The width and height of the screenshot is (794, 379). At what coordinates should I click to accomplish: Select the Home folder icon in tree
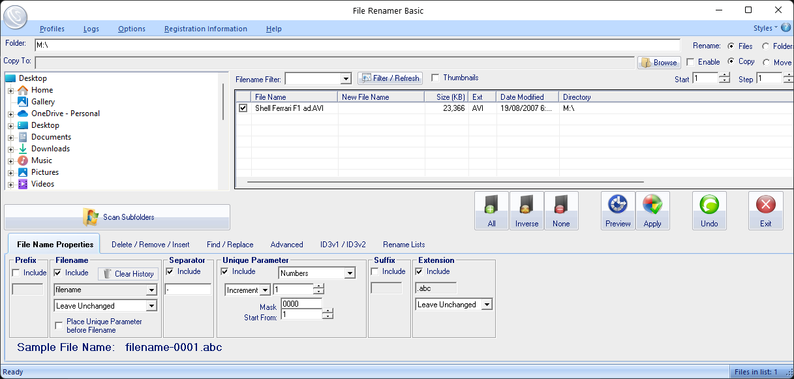click(23, 90)
